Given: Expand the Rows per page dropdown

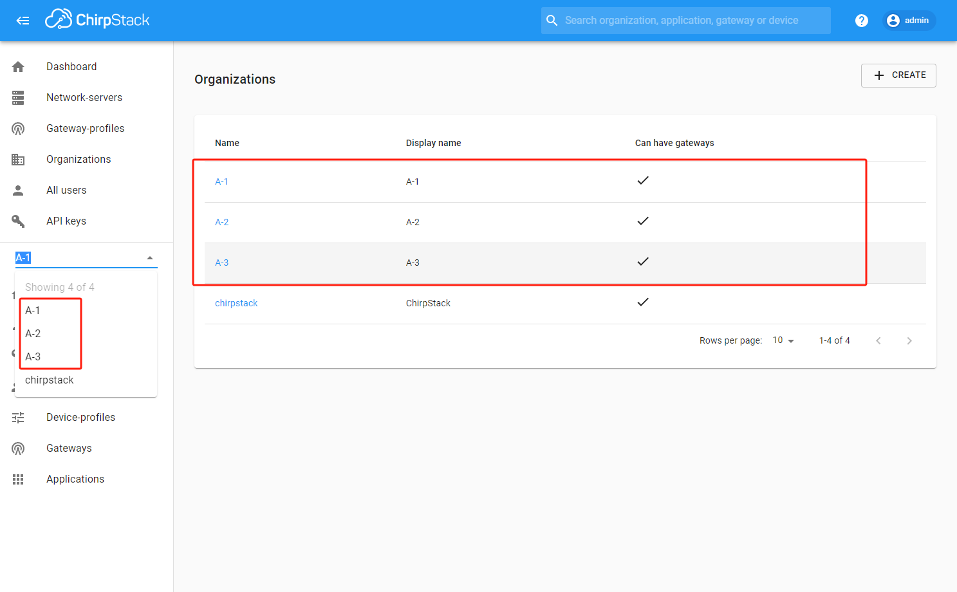Looking at the screenshot, I should pos(783,340).
